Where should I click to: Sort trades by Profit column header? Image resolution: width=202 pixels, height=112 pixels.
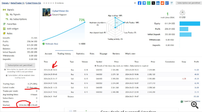(196, 62)
